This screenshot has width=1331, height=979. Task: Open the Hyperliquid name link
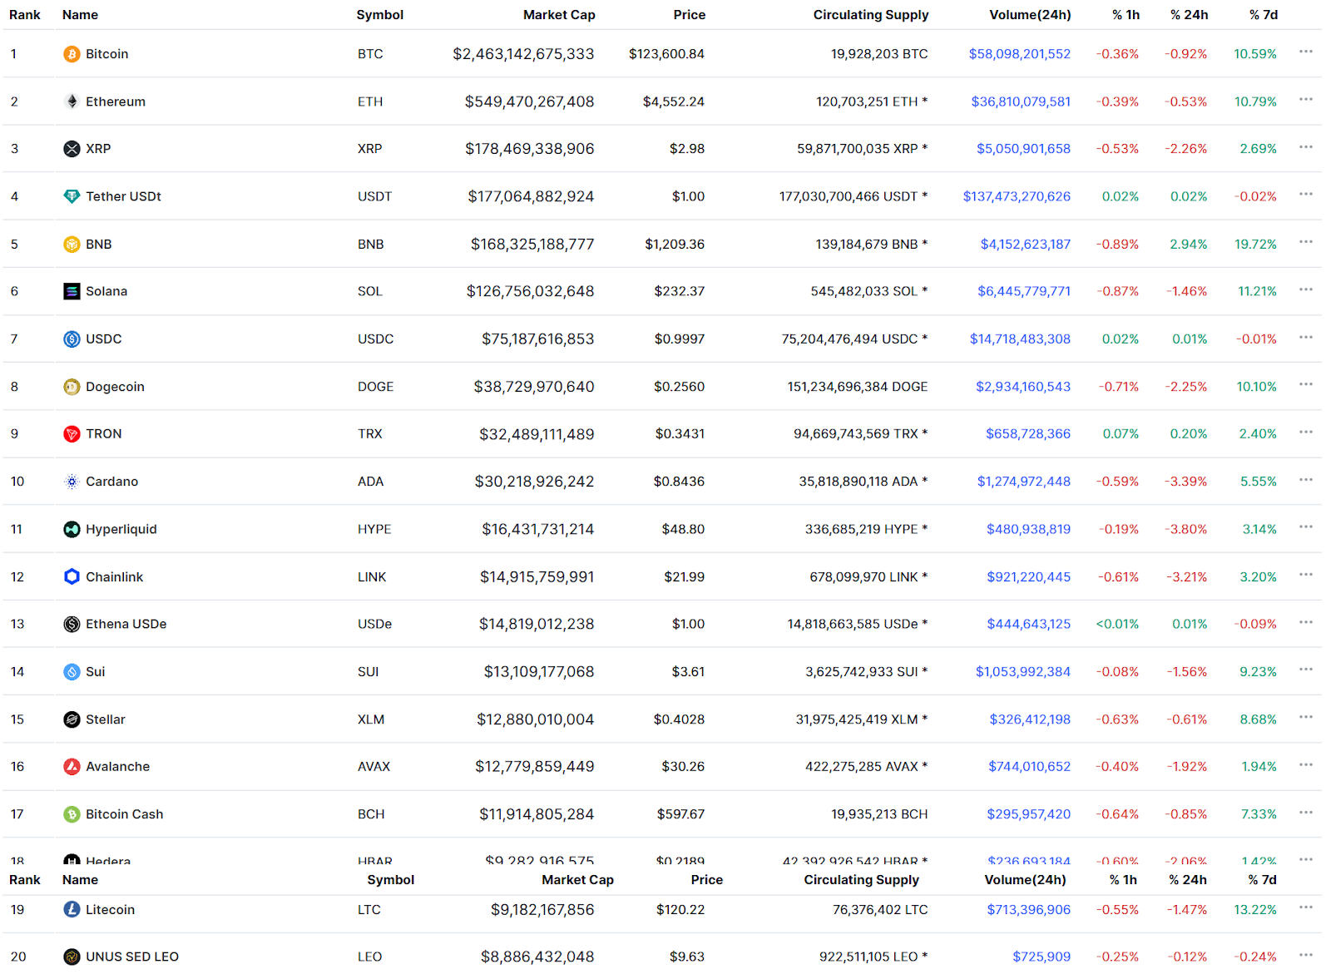coord(121,529)
